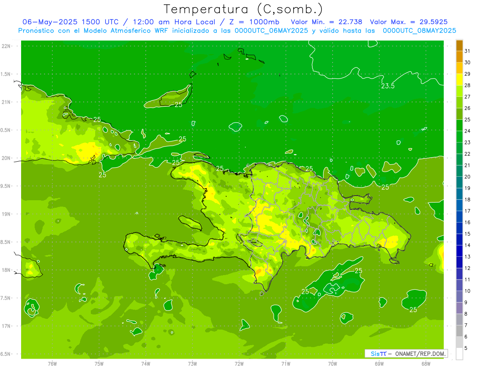Click the 75W longitude axis label
Image resolution: width=478 pixels, height=369 pixels.
tap(99, 363)
